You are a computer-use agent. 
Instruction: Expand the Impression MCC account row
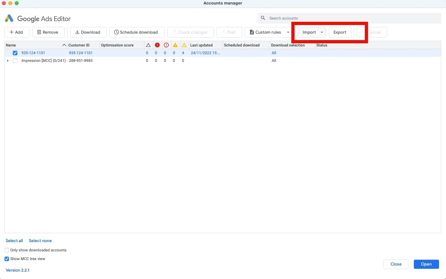[x=8, y=61]
